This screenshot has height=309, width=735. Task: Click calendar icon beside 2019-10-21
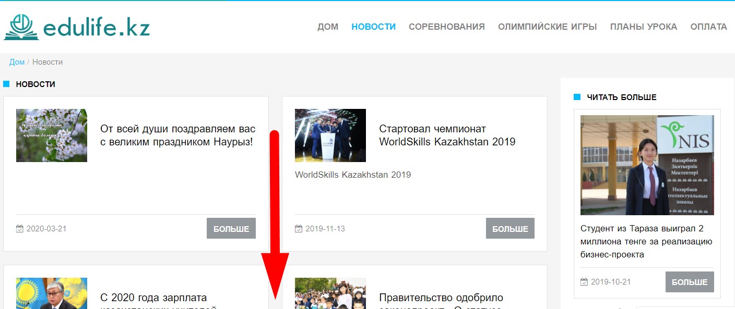coord(584,282)
